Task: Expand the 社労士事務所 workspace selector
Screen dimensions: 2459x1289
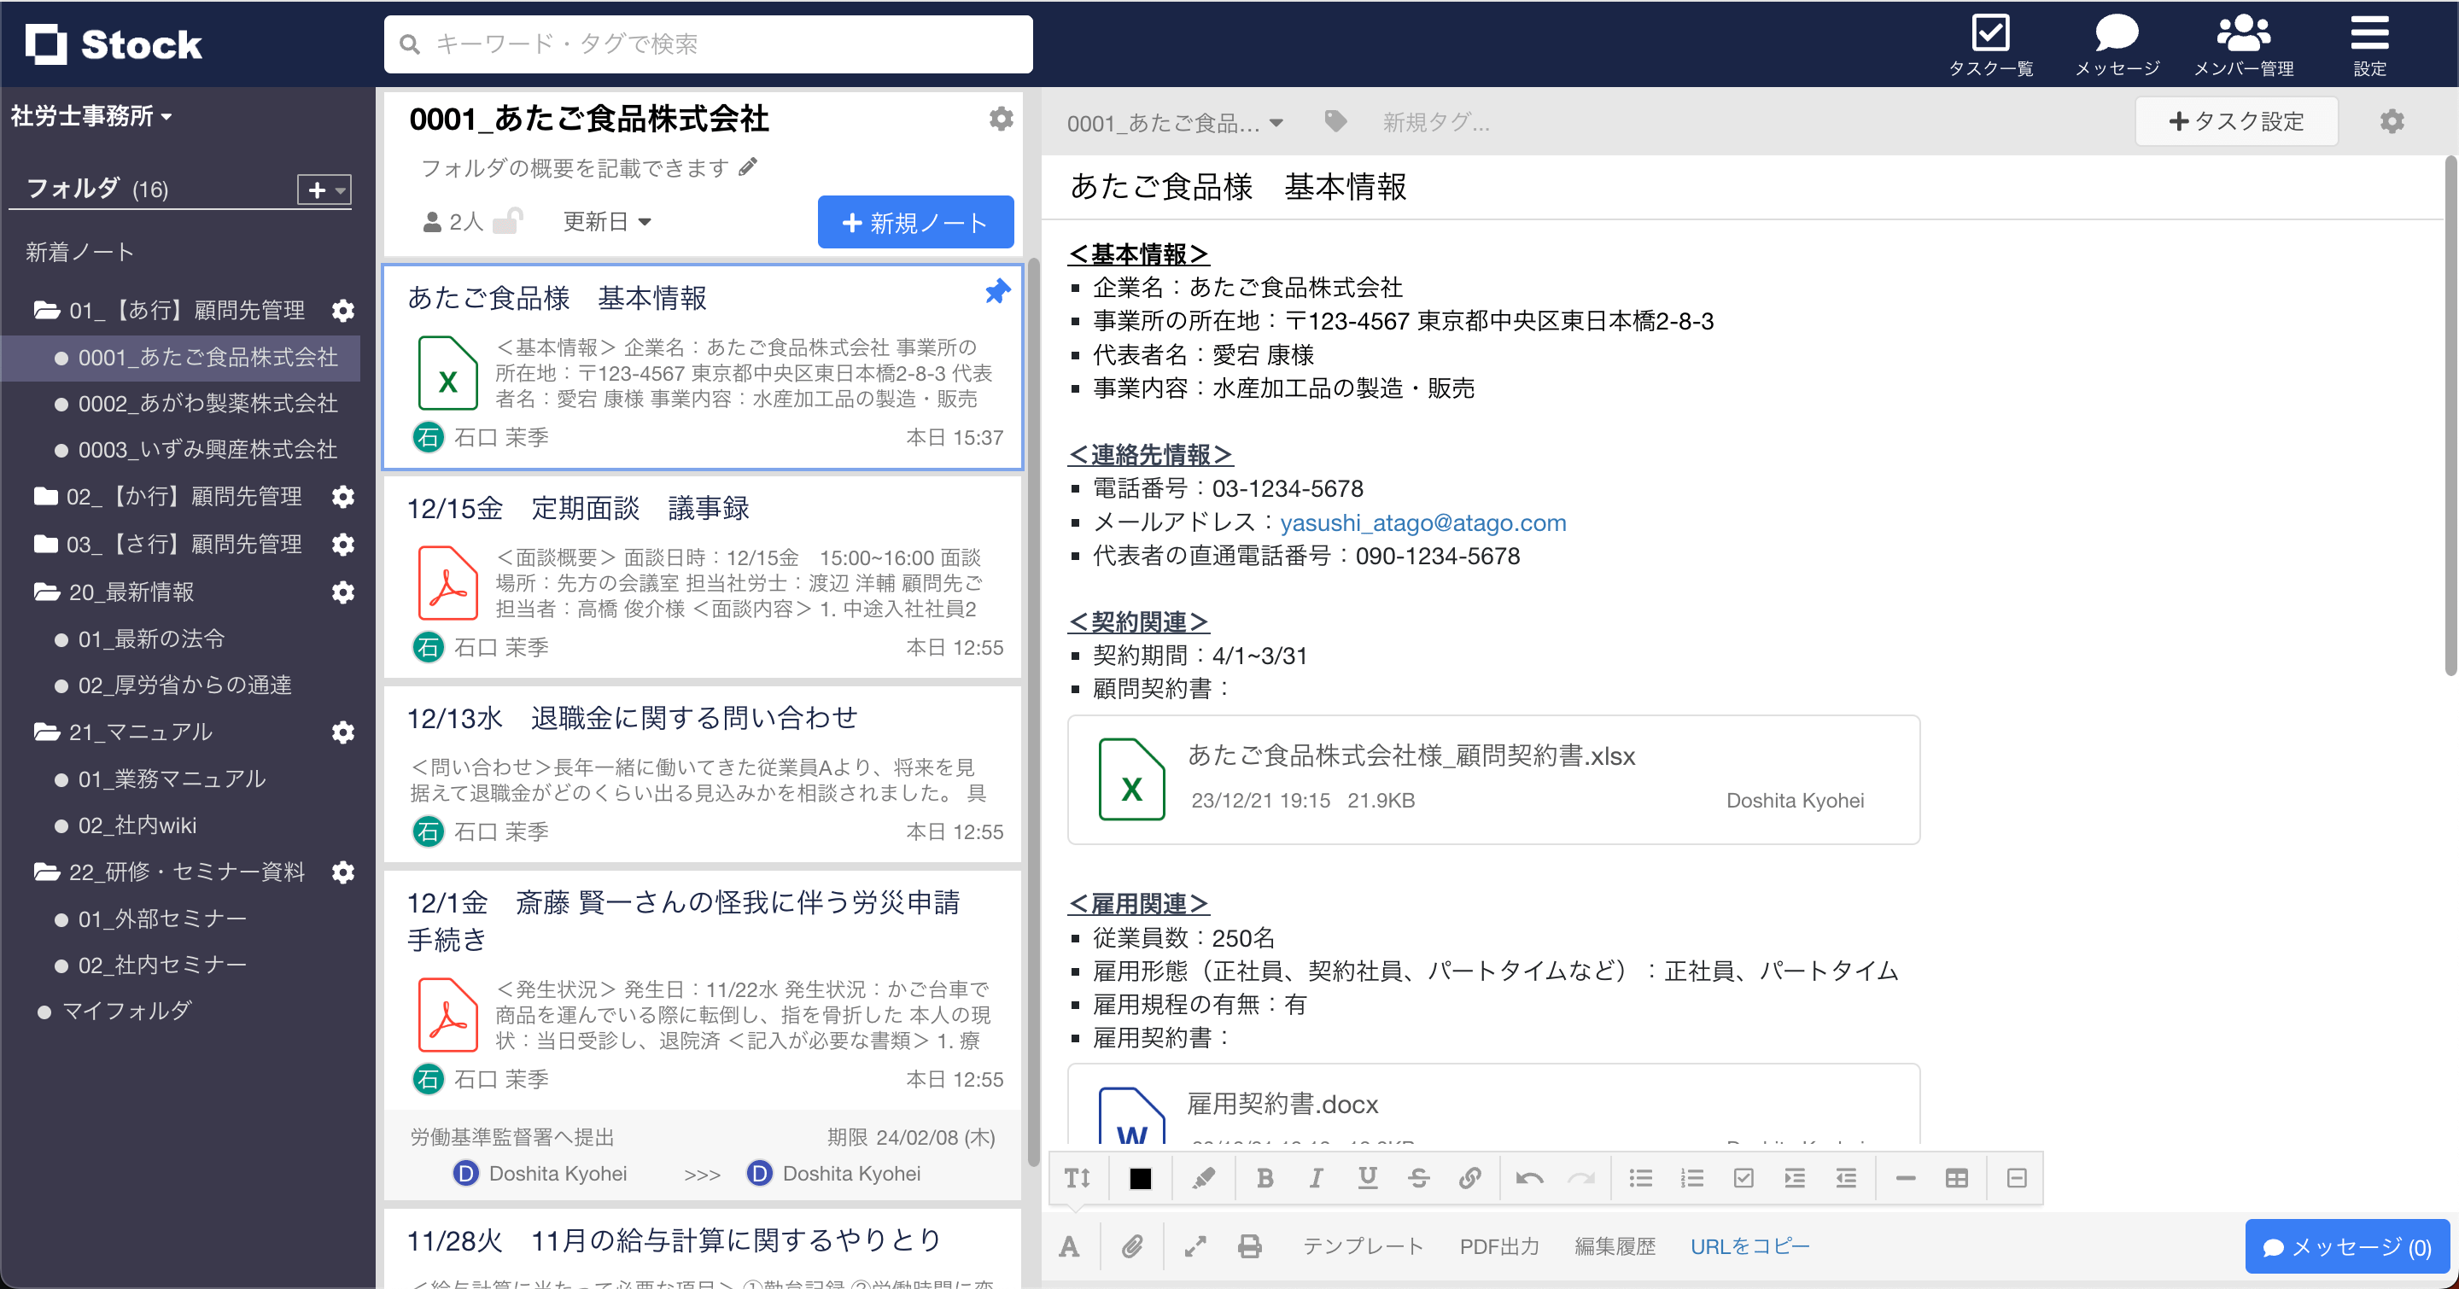Action: [91, 115]
